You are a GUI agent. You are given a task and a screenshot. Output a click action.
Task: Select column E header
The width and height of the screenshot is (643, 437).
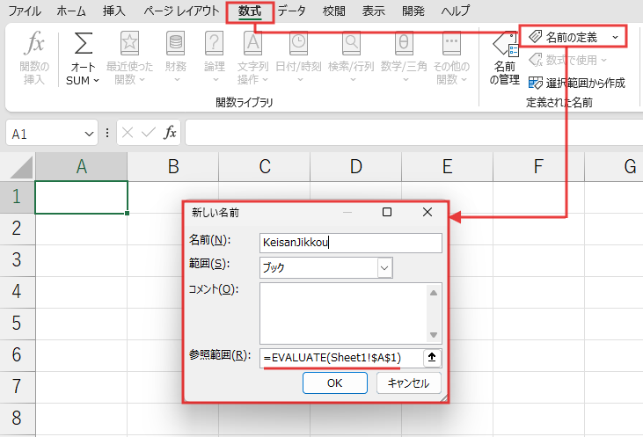[x=448, y=167]
